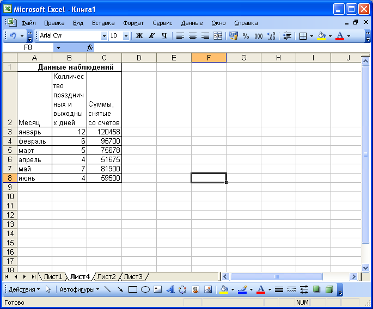Align text to the left
Screen dimensions: 373x309
click(180, 36)
